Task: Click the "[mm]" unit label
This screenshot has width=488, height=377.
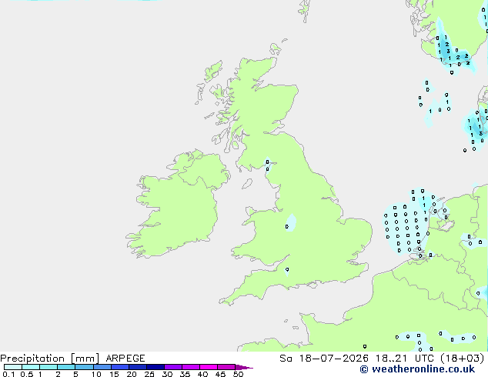Action: (x=85, y=359)
